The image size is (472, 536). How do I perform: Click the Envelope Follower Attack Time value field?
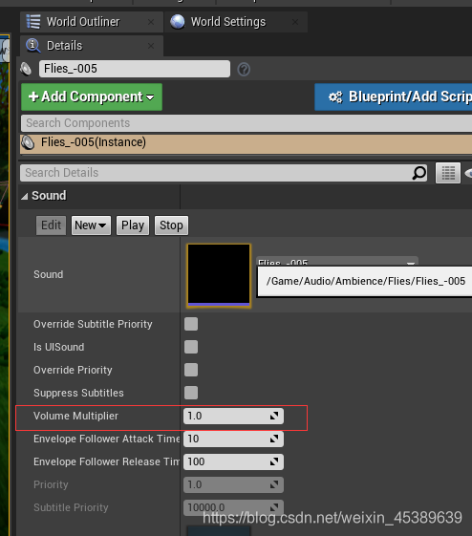click(233, 439)
